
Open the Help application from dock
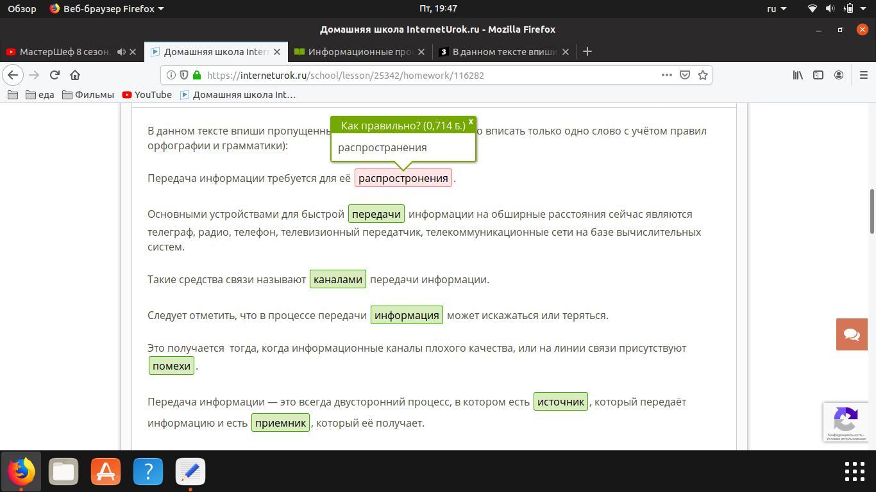click(148, 472)
